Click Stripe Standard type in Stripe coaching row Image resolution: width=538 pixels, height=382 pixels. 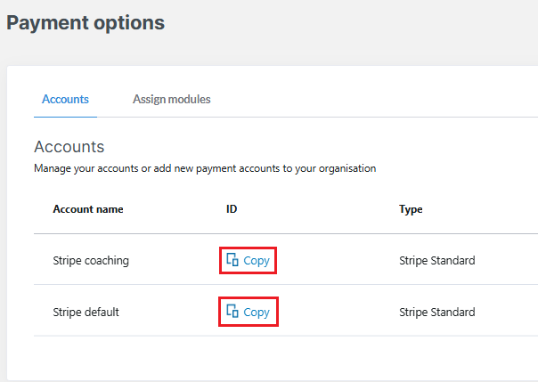(x=436, y=261)
